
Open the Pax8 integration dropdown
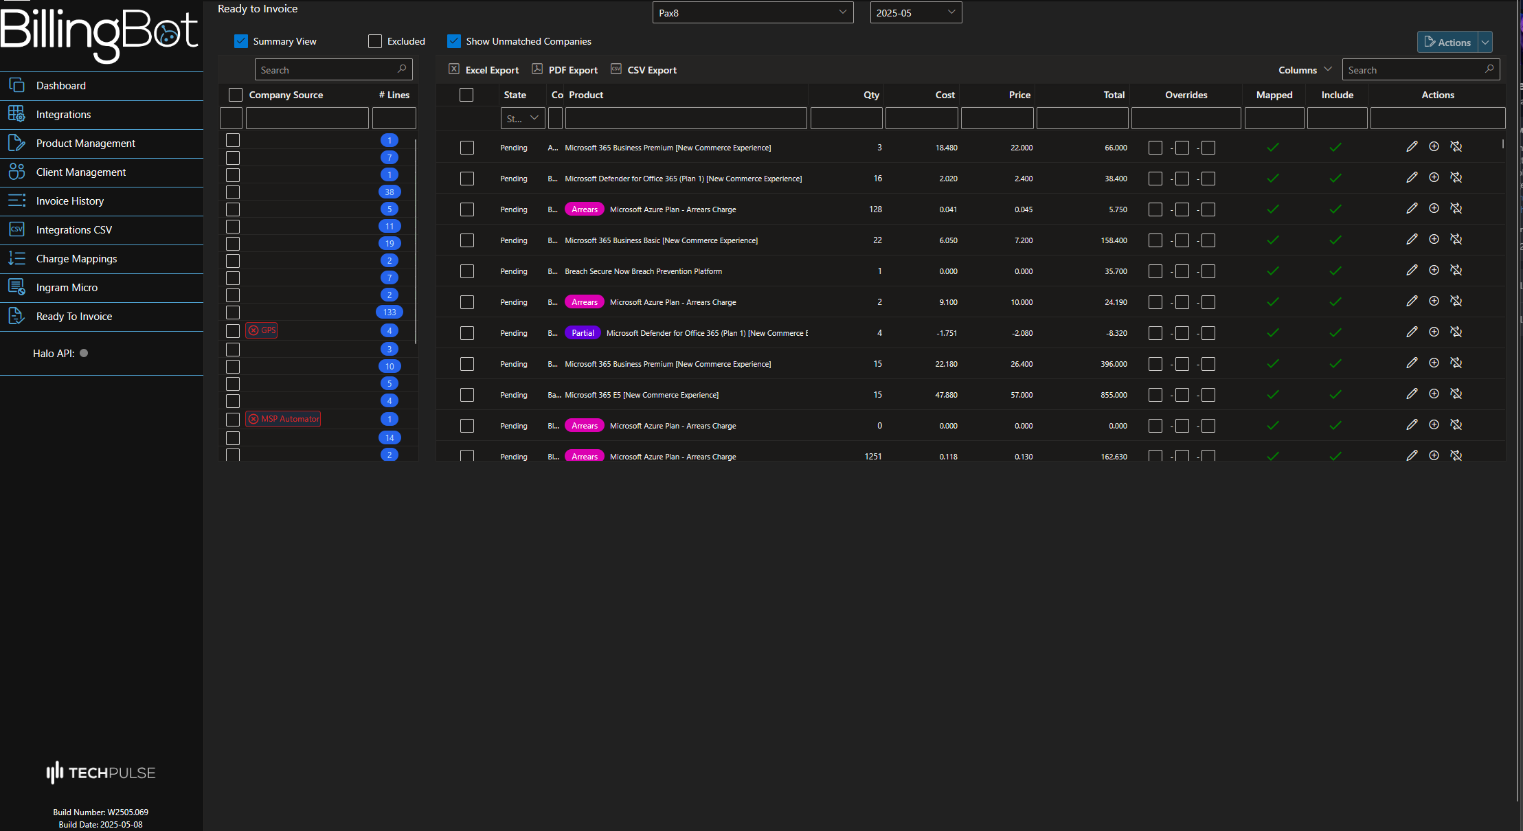pos(753,12)
